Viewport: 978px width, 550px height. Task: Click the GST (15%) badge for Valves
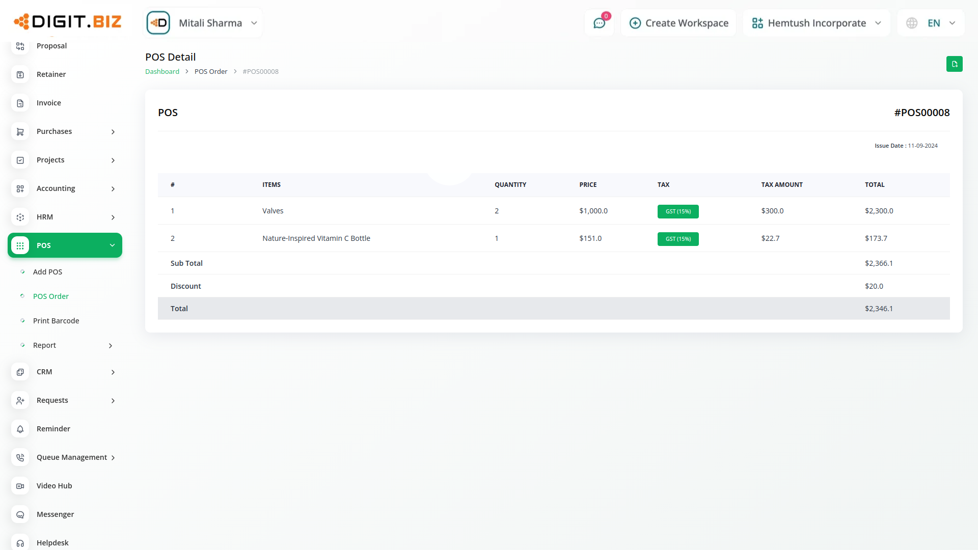677,211
